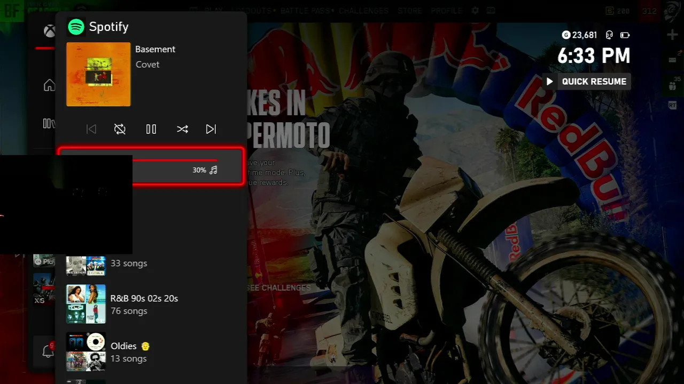Pause the current Spotify song

[x=151, y=129]
